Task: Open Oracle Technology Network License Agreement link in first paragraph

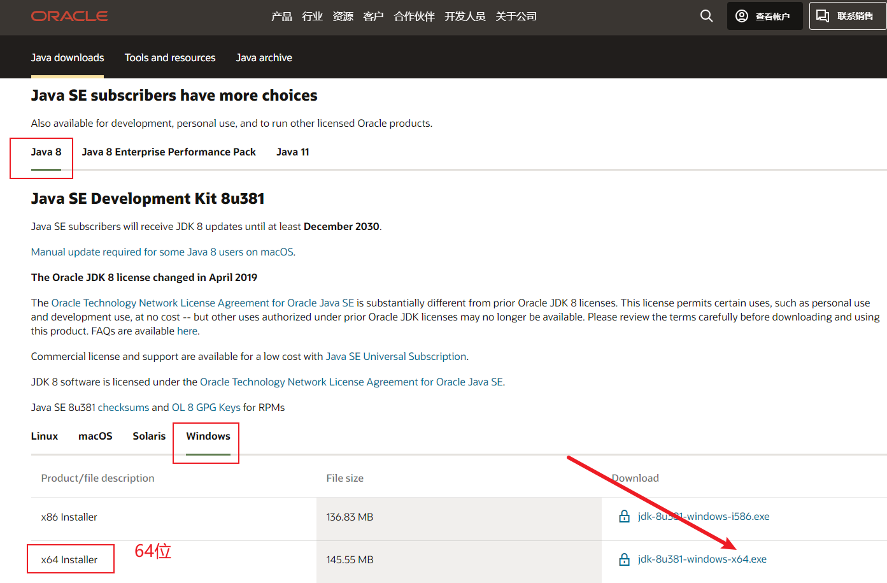Action: tap(202, 303)
